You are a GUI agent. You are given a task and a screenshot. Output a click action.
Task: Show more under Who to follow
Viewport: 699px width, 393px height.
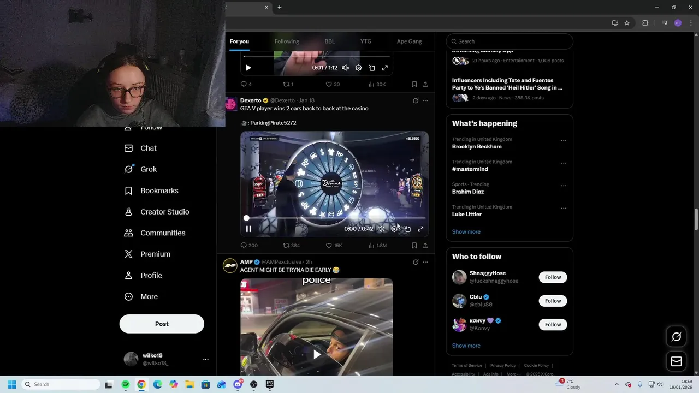466,346
